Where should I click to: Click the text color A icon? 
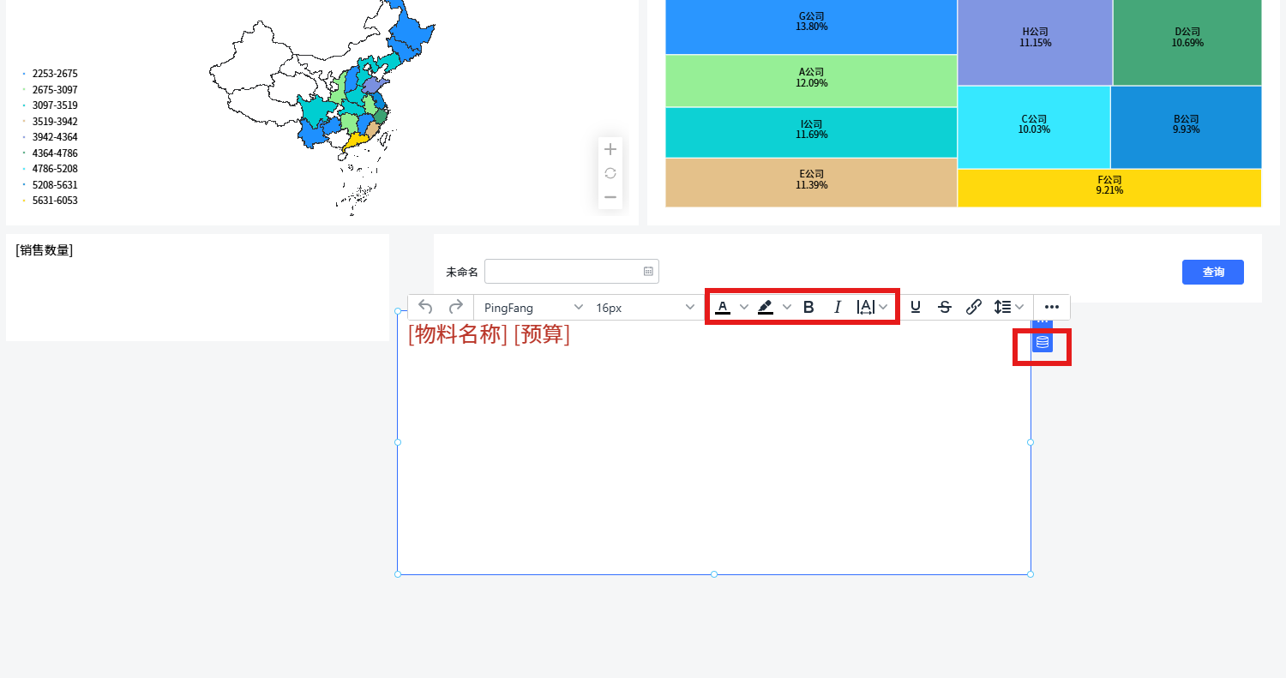point(723,307)
